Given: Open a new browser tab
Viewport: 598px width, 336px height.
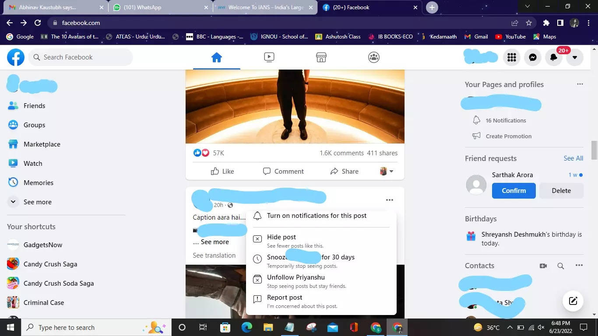Looking at the screenshot, I should click(x=432, y=7).
